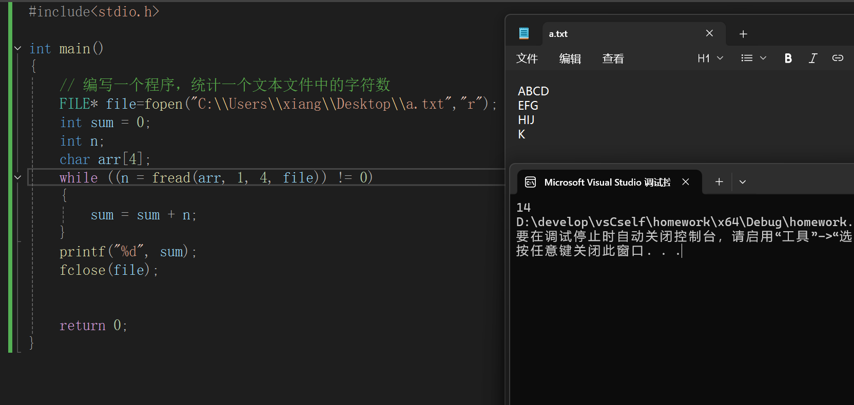Open the 编辑 menu in Notepad

570,58
